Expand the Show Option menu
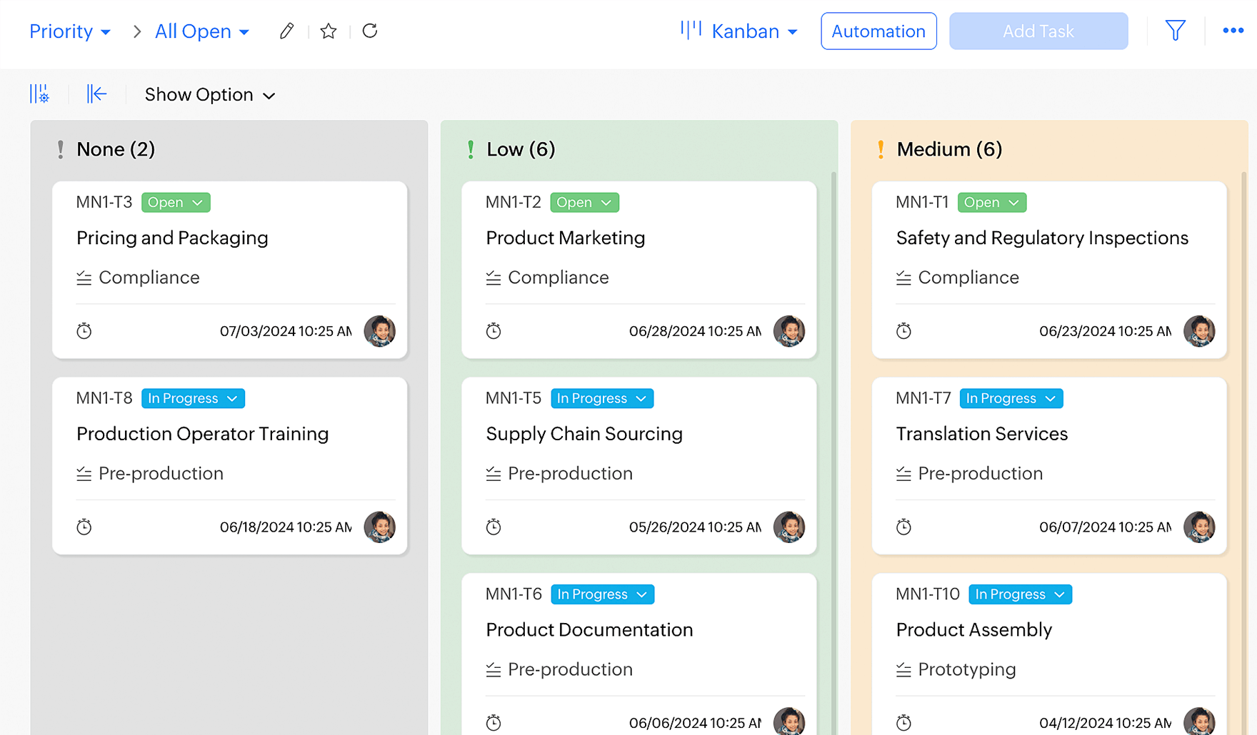The height and width of the screenshot is (735, 1257). [x=210, y=95]
